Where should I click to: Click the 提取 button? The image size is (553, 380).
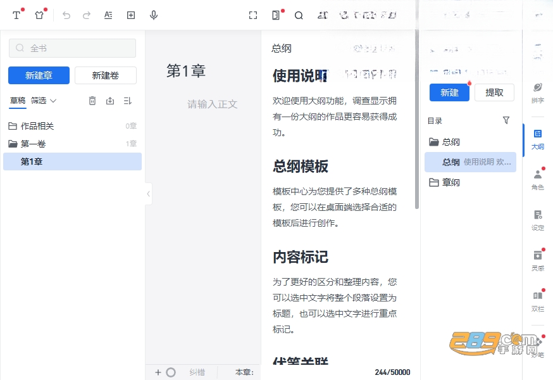(494, 92)
